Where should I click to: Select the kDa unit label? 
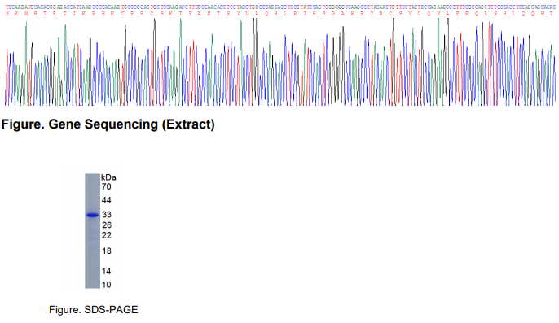pyautogui.click(x=108, y=177)
